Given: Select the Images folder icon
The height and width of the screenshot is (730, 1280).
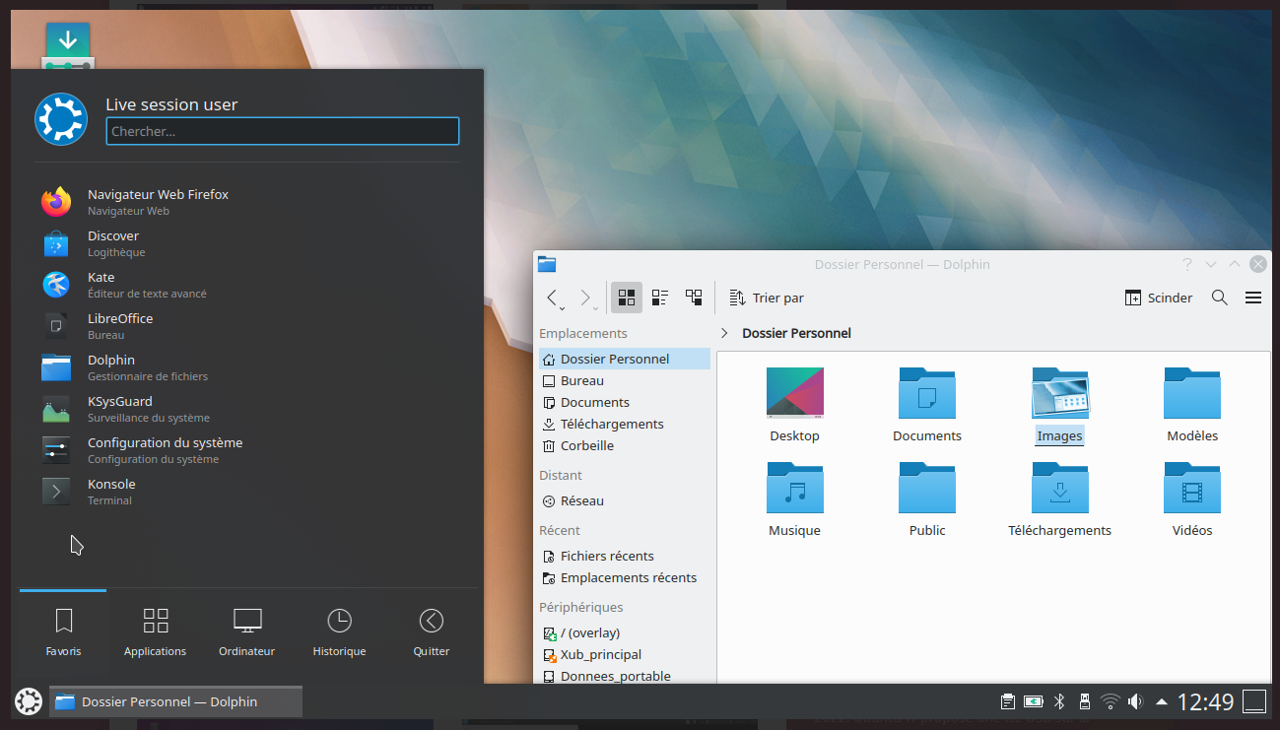Looking at the screenshot, I should click(x=1060, y=392).
